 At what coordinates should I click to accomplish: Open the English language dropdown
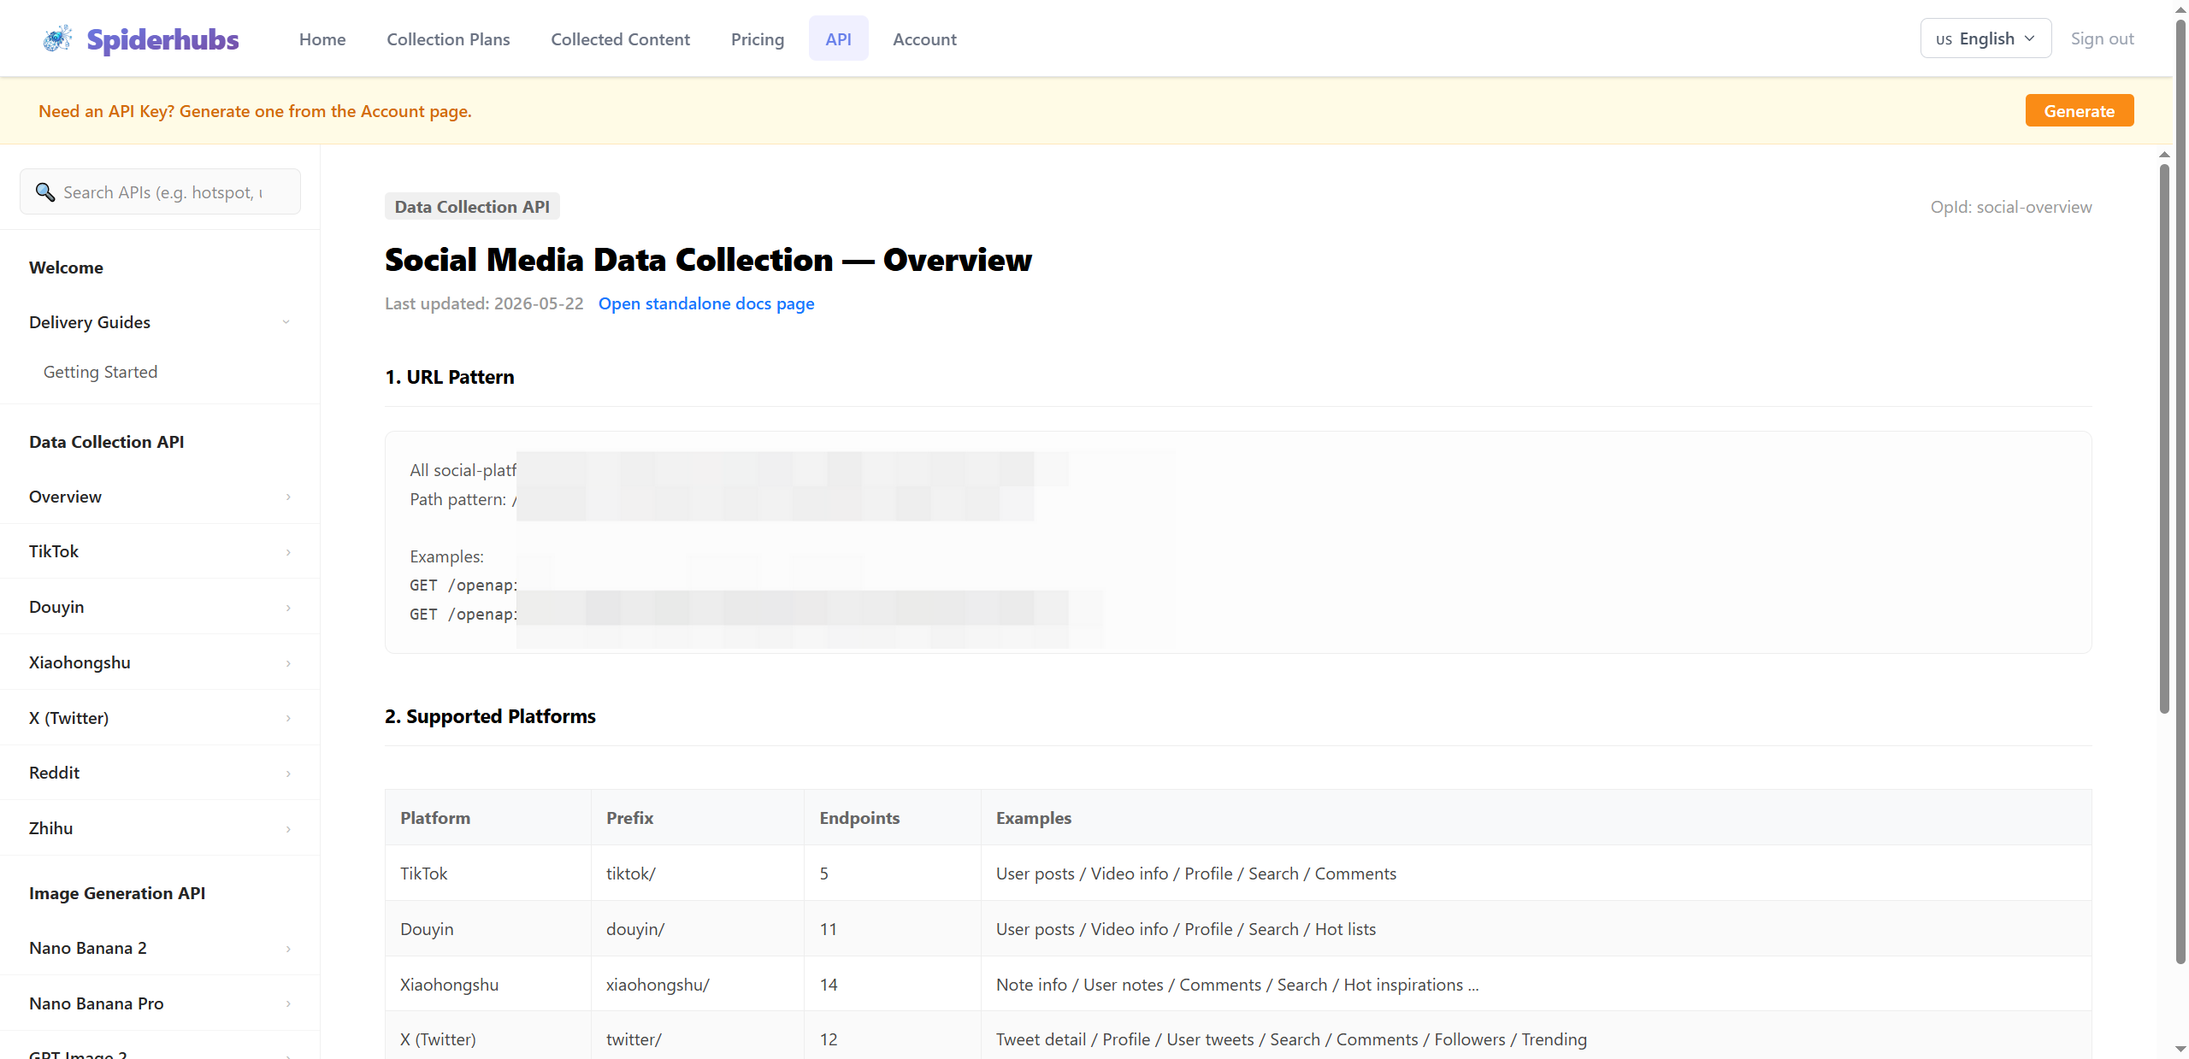pos(1985,38)
